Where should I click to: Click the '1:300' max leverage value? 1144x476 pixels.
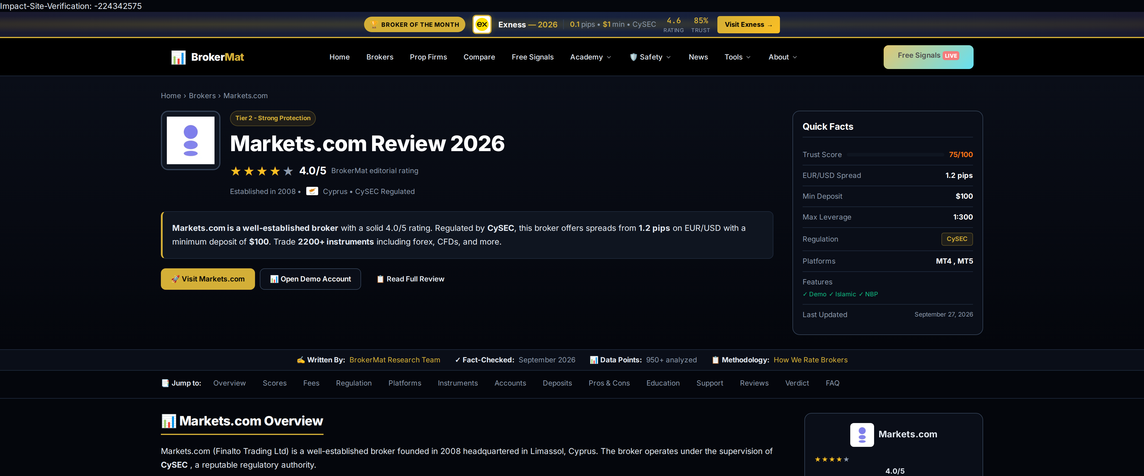963,217
